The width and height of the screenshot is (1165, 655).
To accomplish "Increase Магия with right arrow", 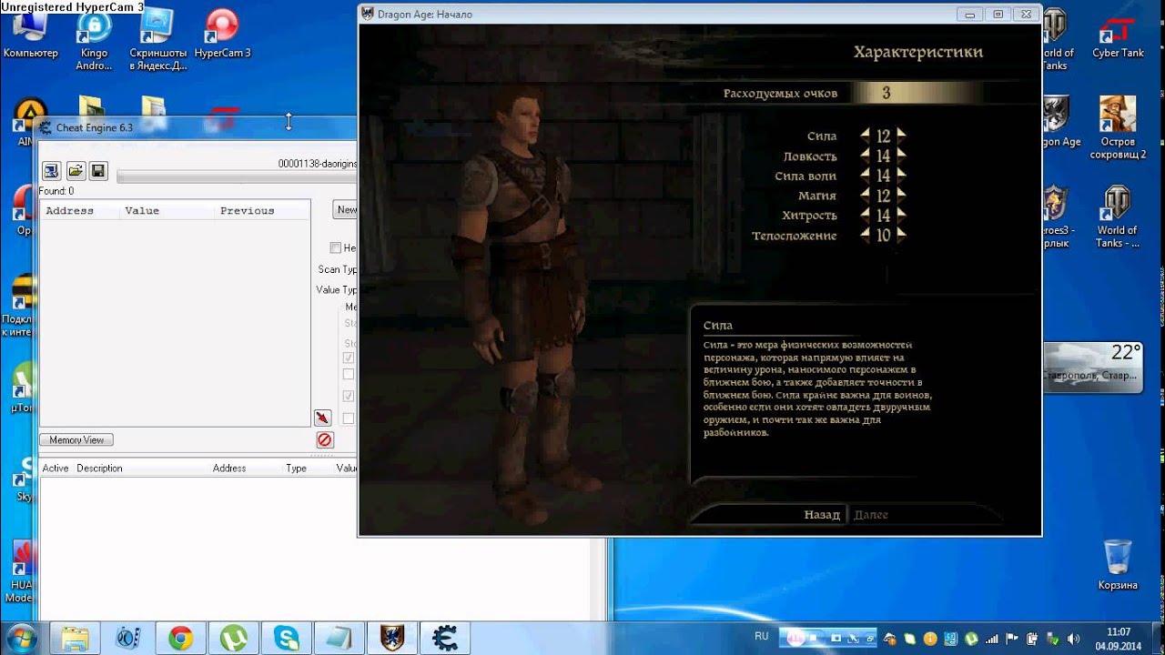I will tap(901, 195).
